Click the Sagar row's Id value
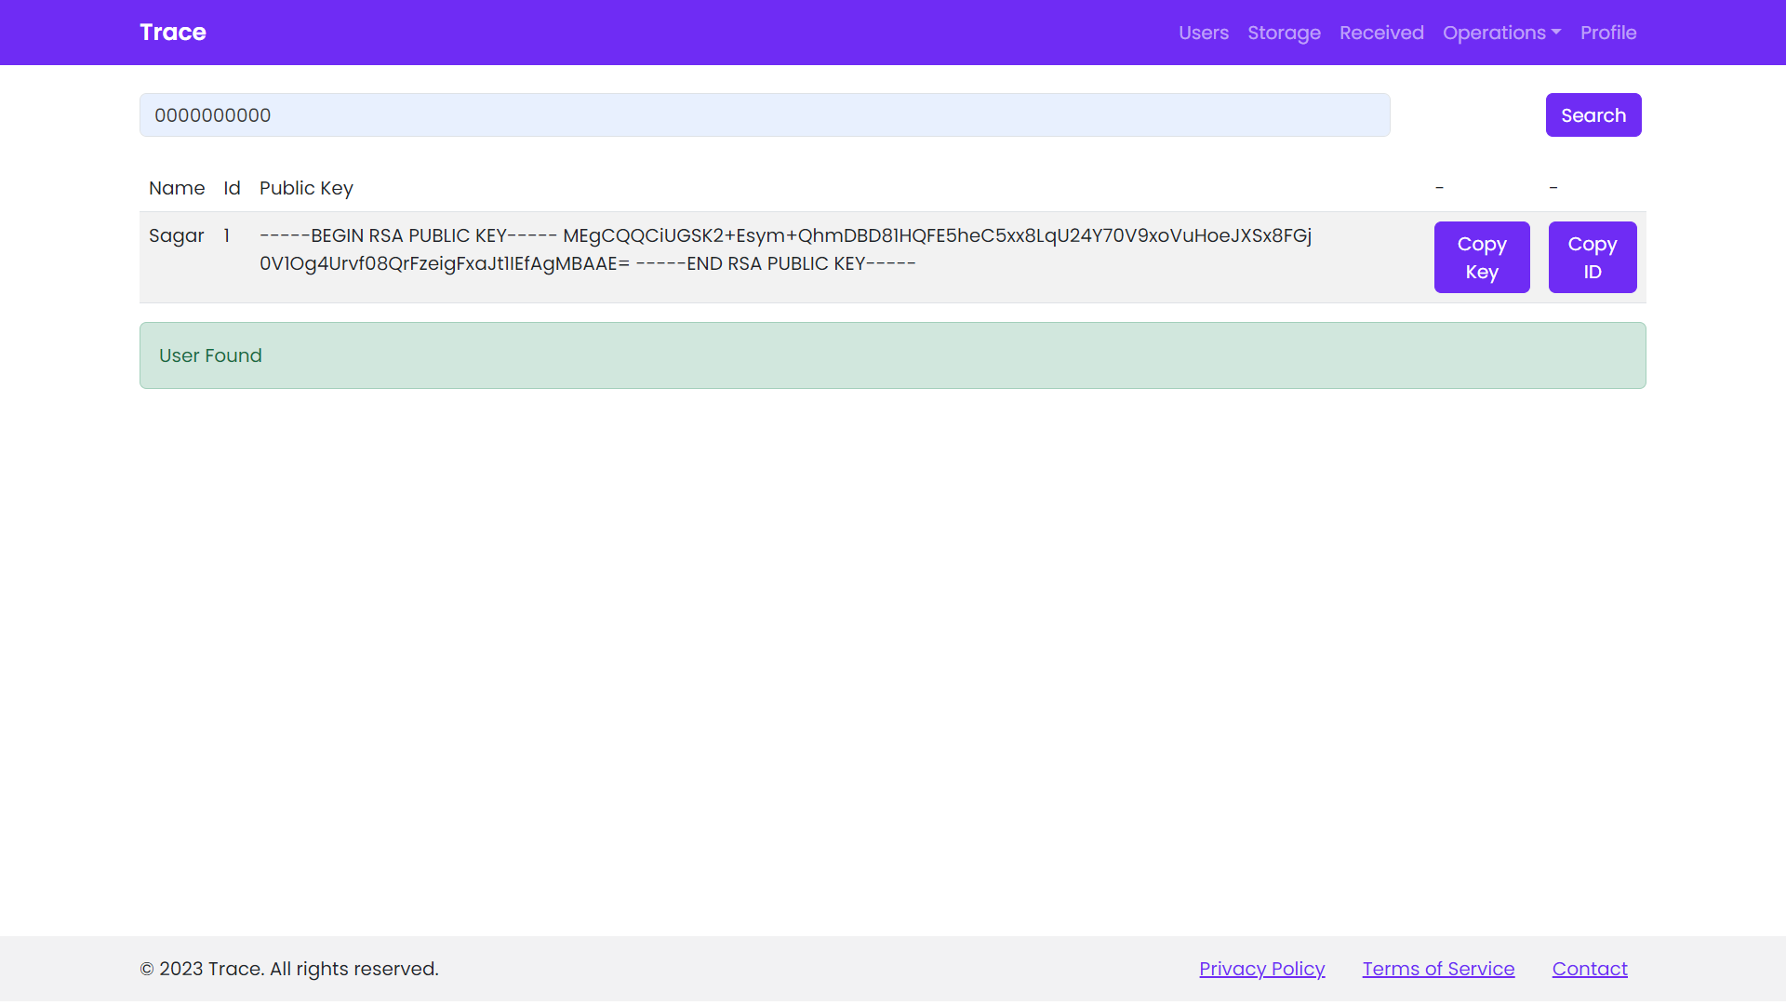Image resolution: width=1786 pixels, height=1005 pixels. [226, 235]
